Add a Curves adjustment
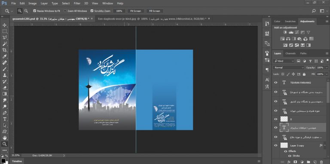Screen dimensions: 330x164 pyautogui.click(x=297, y=32)
